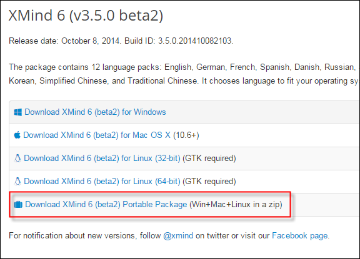Viewport: 360px width, 259px height.
Task: Click the Apple logo icon
Action: tap(17, 135)
